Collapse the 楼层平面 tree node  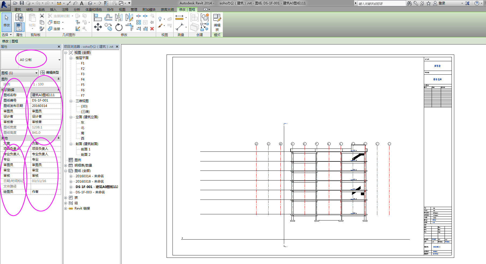[x=71, y=58]
